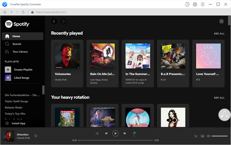
Task: Open the play queue
Action: (196, 136)
